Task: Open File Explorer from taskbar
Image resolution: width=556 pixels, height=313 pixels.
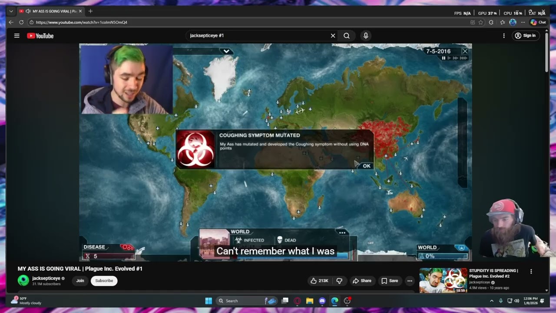Action: point(310,300)
